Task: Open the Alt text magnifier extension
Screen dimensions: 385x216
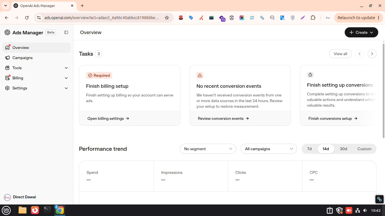Action: 272,18
